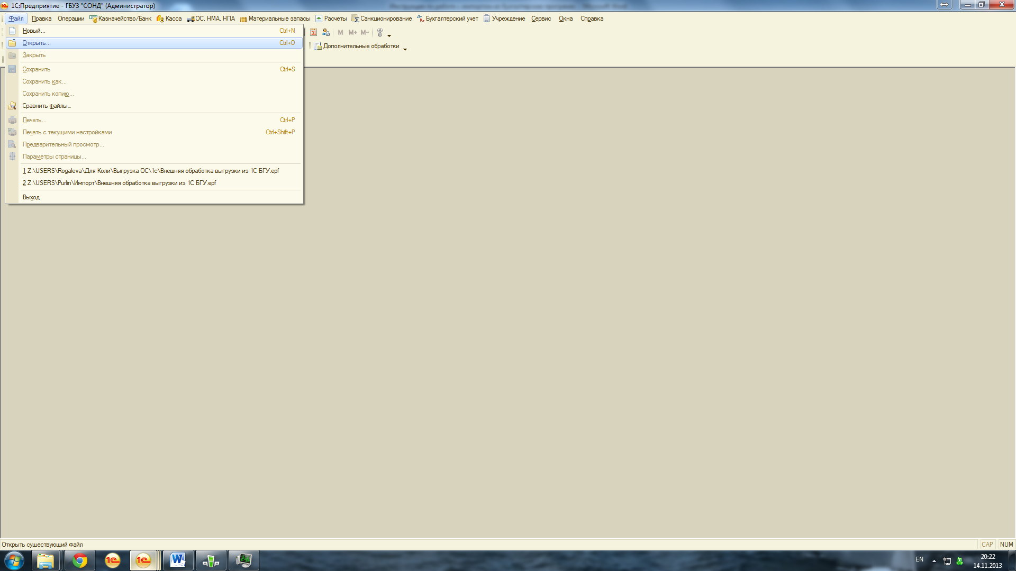The height and width of the screenshot is (571, 1016).
Task: Open Windows Explorer folder taskbar icon
Action: point(46,560)
